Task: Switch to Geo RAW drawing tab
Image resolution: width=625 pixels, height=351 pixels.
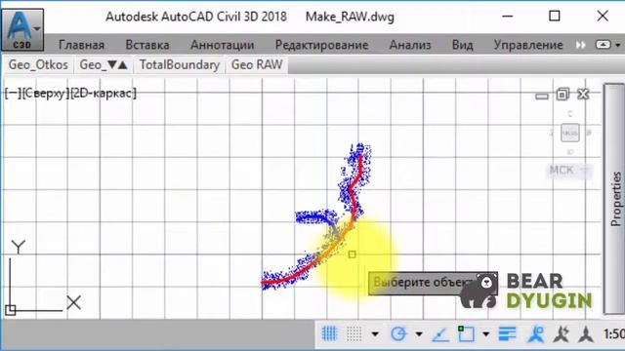Action: click(x=257, y=65)
